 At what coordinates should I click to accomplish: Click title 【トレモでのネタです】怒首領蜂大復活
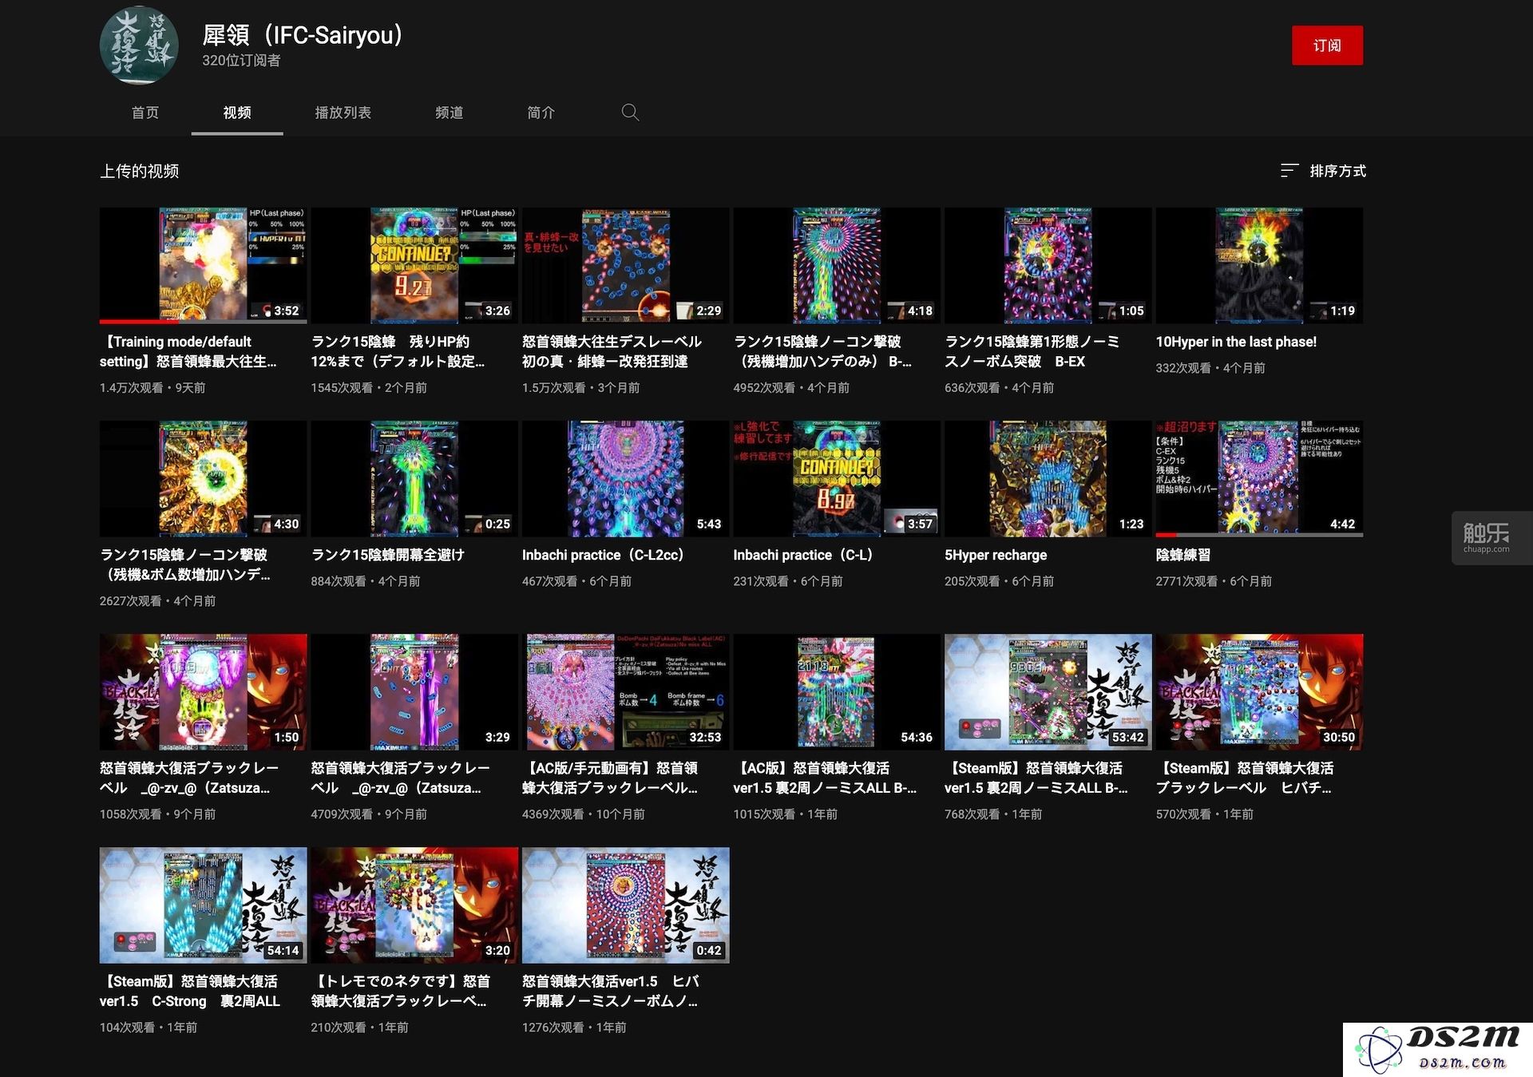401,991
